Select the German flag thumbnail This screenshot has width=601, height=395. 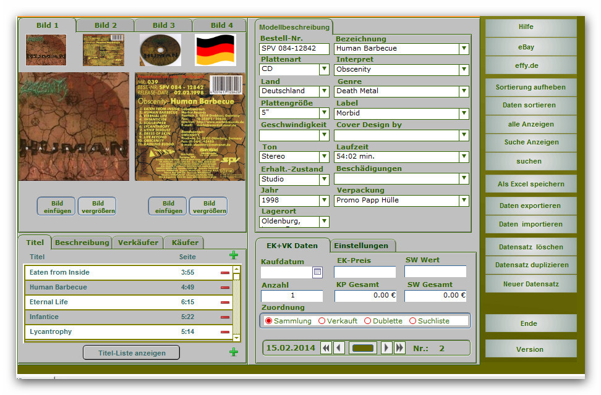pyautogui.click(x=215, y=50)
